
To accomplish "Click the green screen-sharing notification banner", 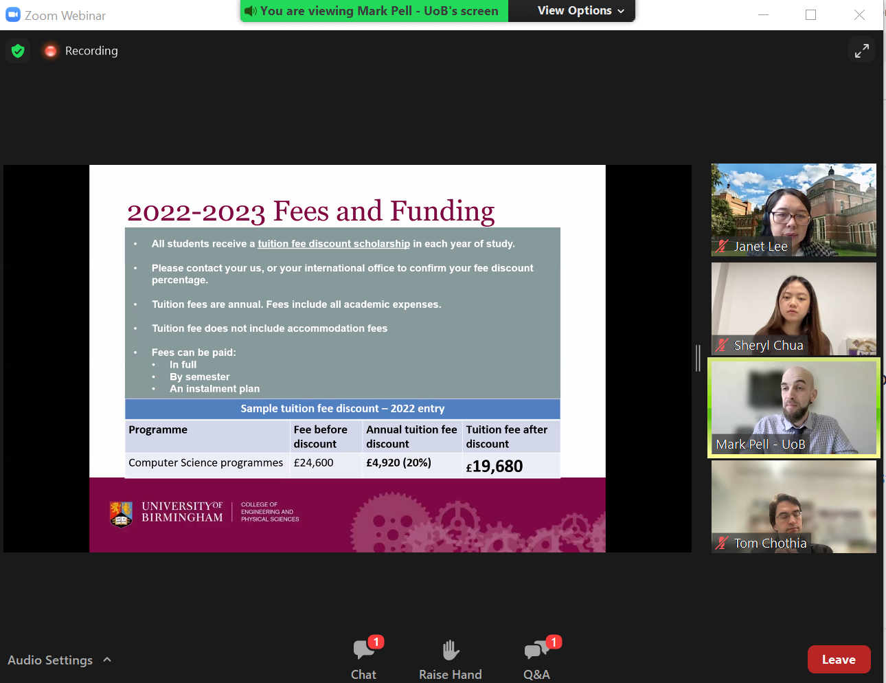I will 374,11.
